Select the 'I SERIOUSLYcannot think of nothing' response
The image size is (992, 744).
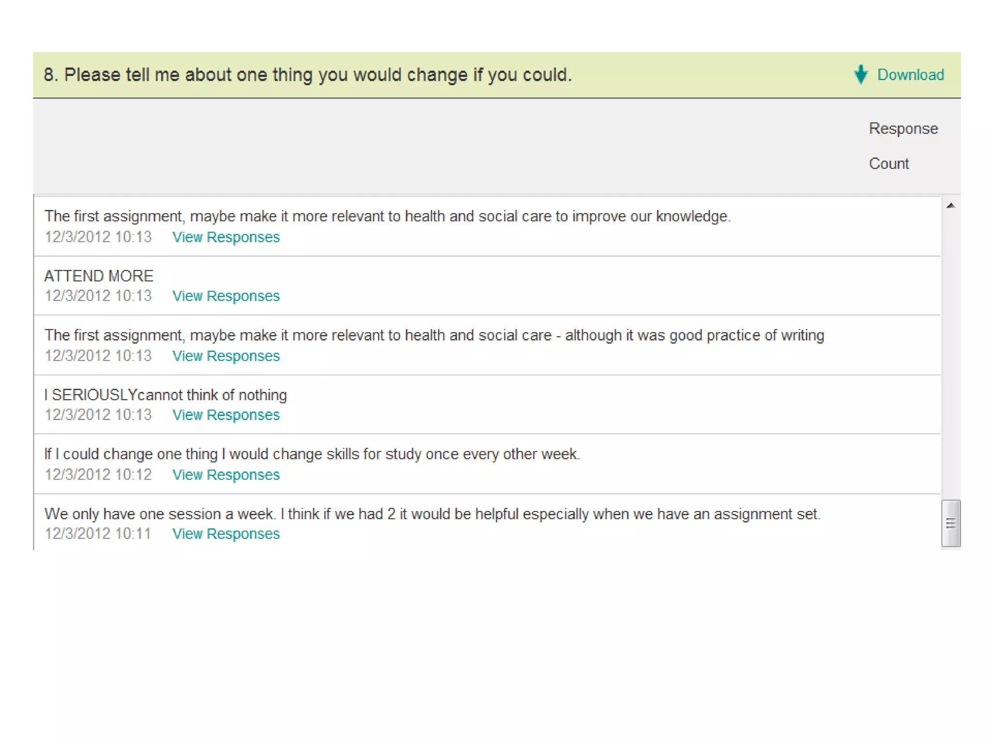point(166,395)
